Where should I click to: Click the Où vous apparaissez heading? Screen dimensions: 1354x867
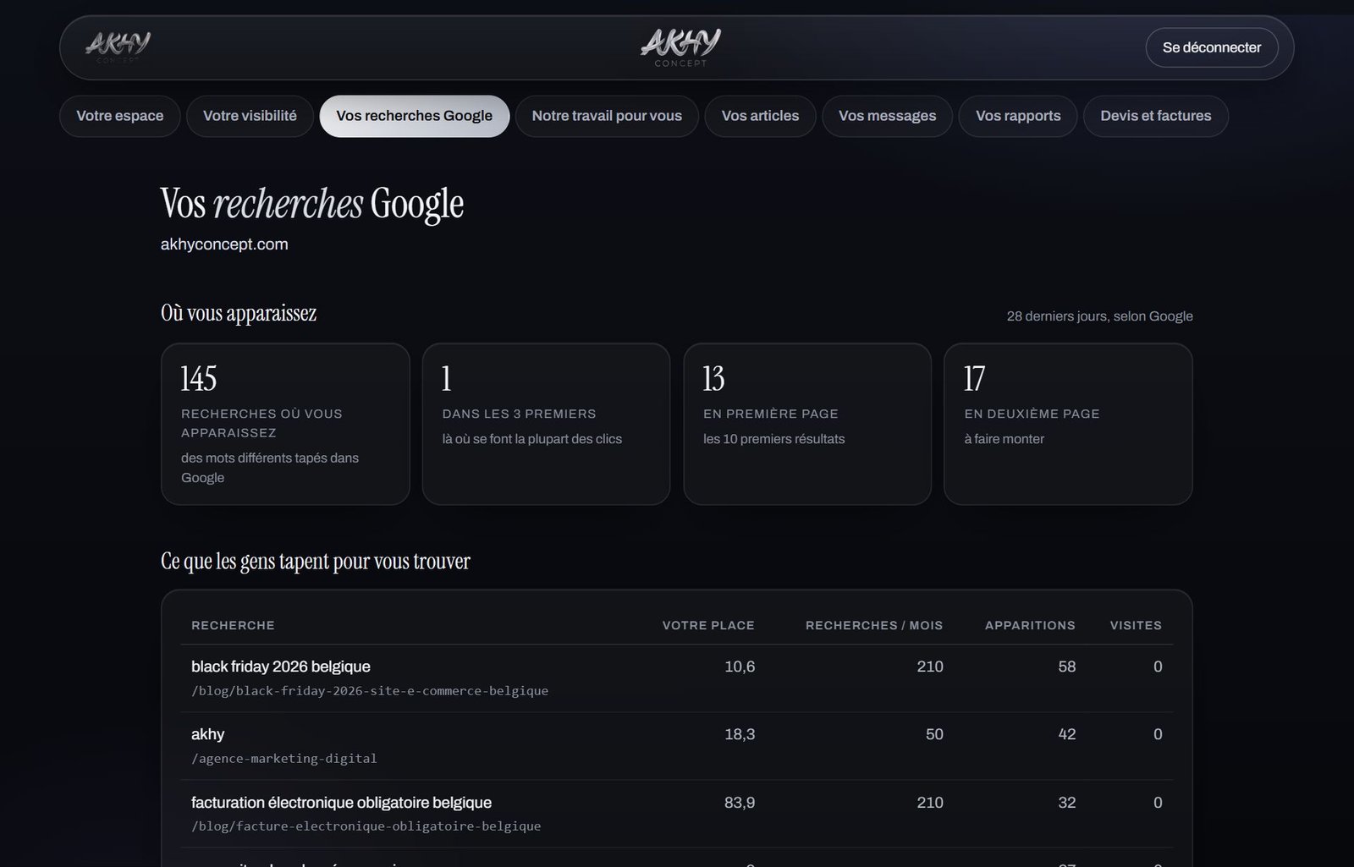click(239, 314)
